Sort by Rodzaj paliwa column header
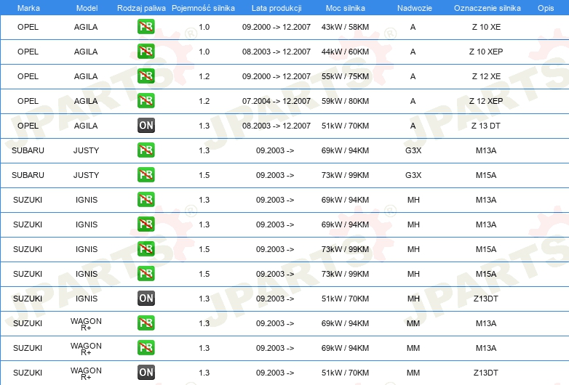 (x=141, y=8)
